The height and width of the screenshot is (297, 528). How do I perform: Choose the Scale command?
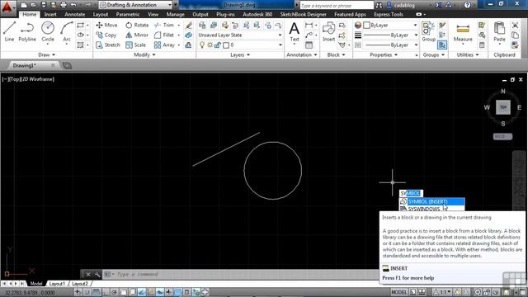135,45
